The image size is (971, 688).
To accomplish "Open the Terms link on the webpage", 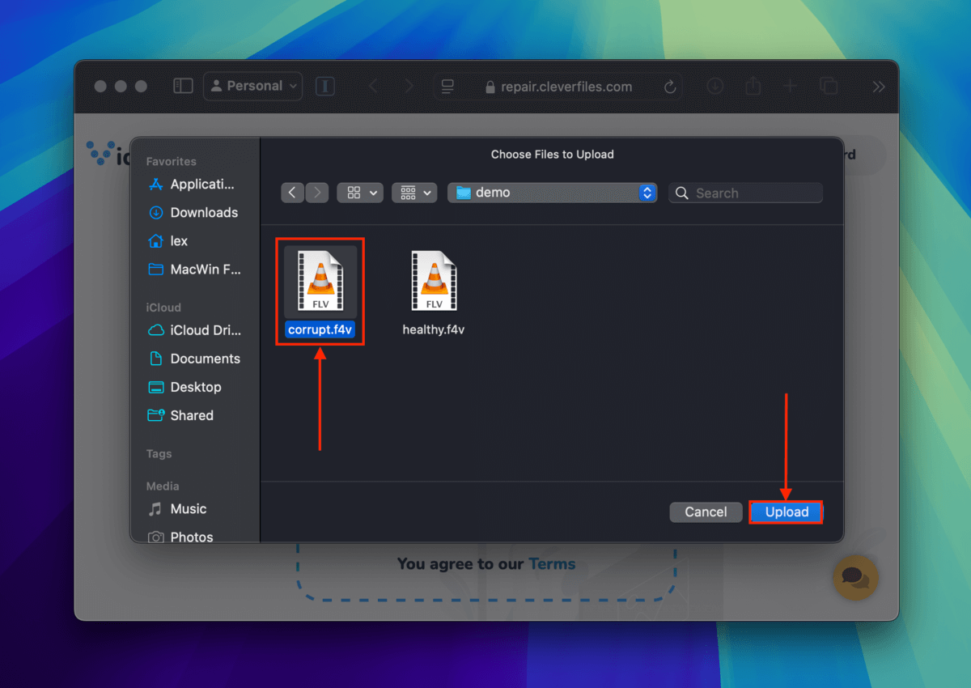I will (x=552, y=564).
